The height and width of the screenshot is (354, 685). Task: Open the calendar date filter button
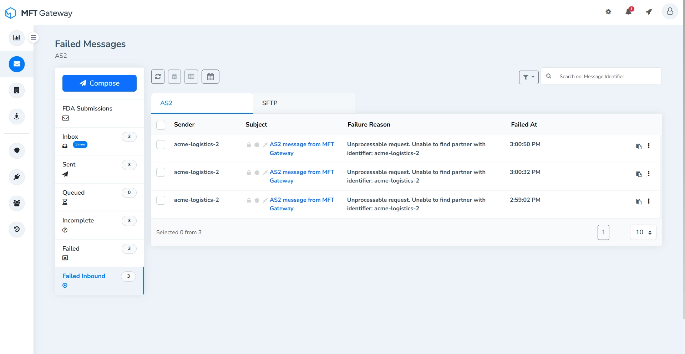click(x=210, y=77)
